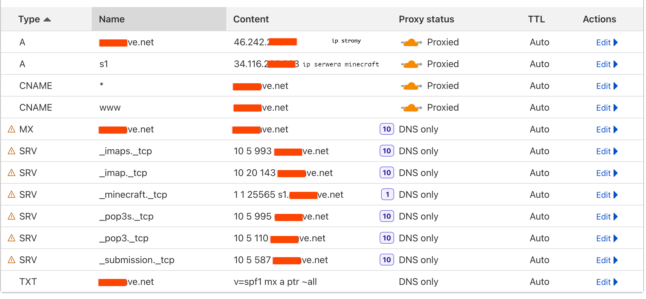Open Edit link for the s1 A record
Viewport: 646px width, 299px height.
pos(603,64)
